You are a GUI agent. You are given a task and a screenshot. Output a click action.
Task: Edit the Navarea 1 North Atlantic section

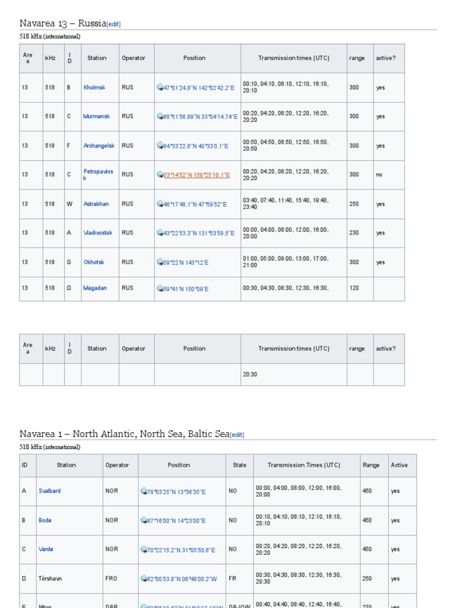(237, 435)
